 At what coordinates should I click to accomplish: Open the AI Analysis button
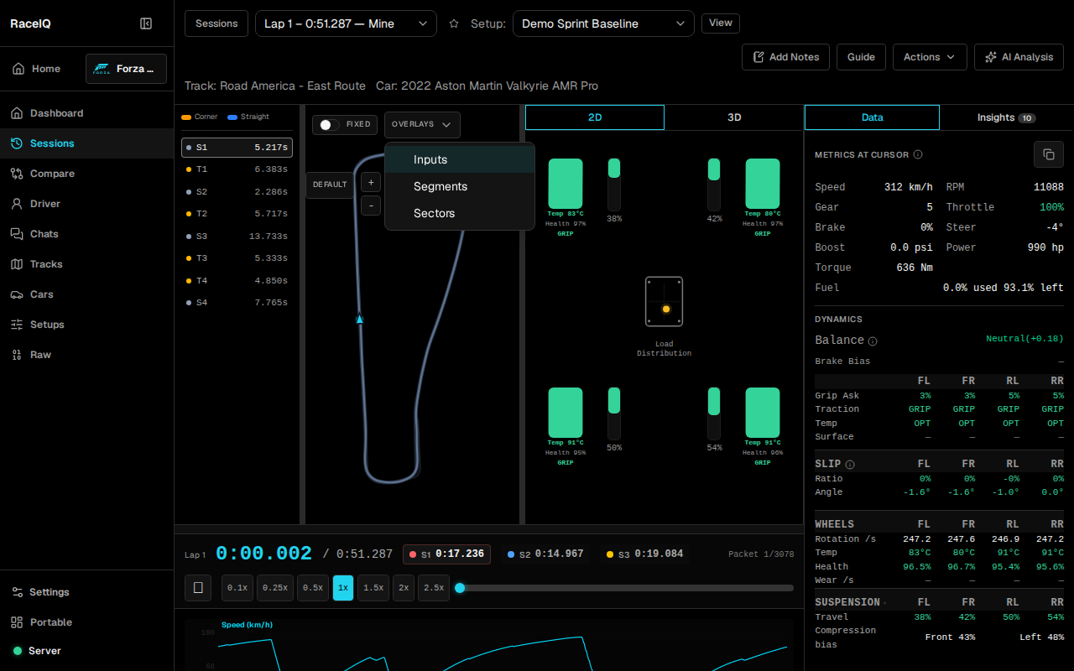pyautogui.click(x=1019, y=57)
